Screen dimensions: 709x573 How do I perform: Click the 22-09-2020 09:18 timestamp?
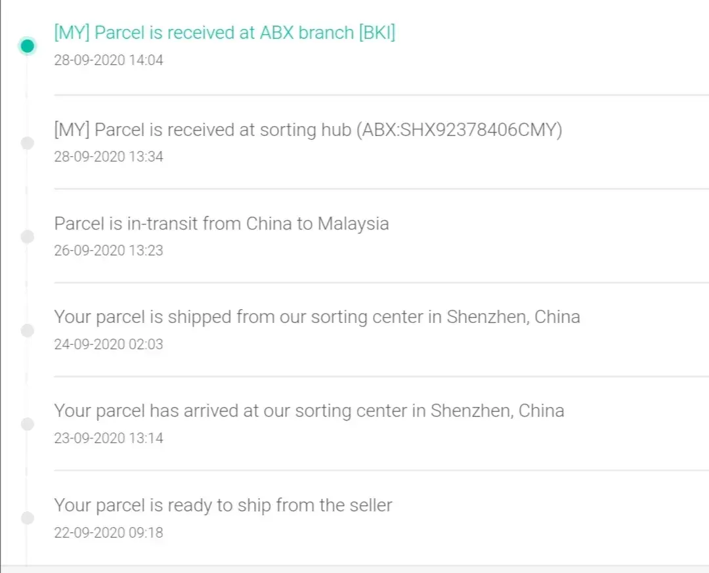pyautogui.click(x=108, y=532)
